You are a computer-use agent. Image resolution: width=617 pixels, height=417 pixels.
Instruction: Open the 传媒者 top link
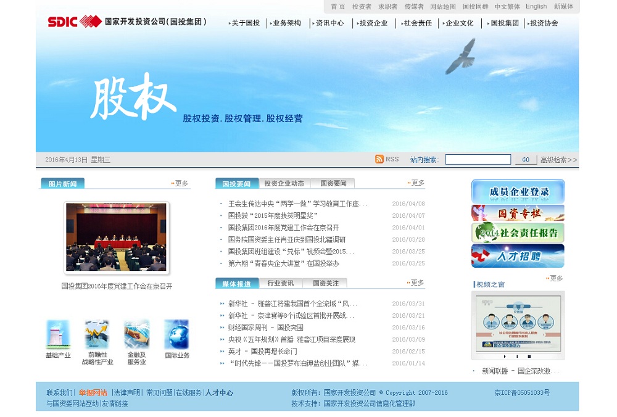(x=414, y=6)
